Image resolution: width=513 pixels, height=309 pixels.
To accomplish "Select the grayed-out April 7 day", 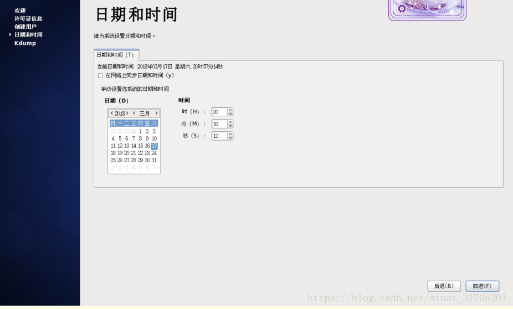I will click(154, 167).
